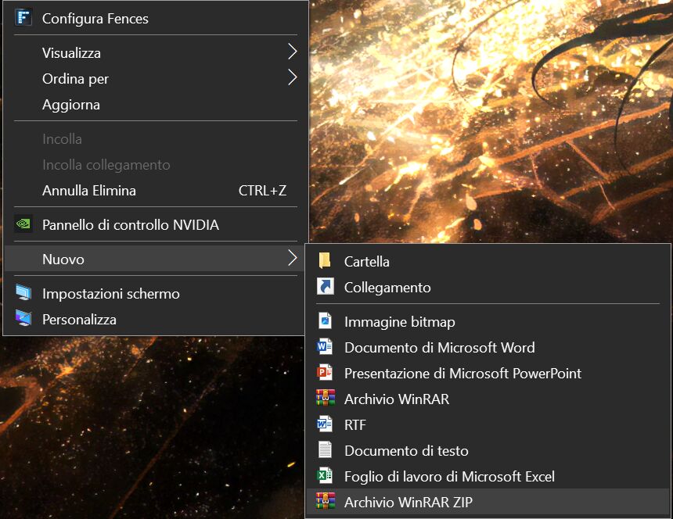Create Documento di Microsoft Word

pyautogui.click(x=488, y=347)
